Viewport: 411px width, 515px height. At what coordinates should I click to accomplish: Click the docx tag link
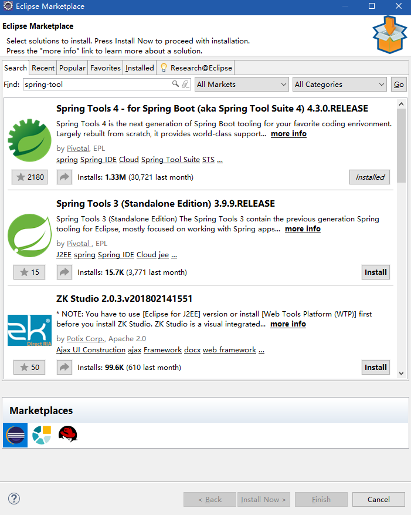pyautogui.click(x=192, y=350)
